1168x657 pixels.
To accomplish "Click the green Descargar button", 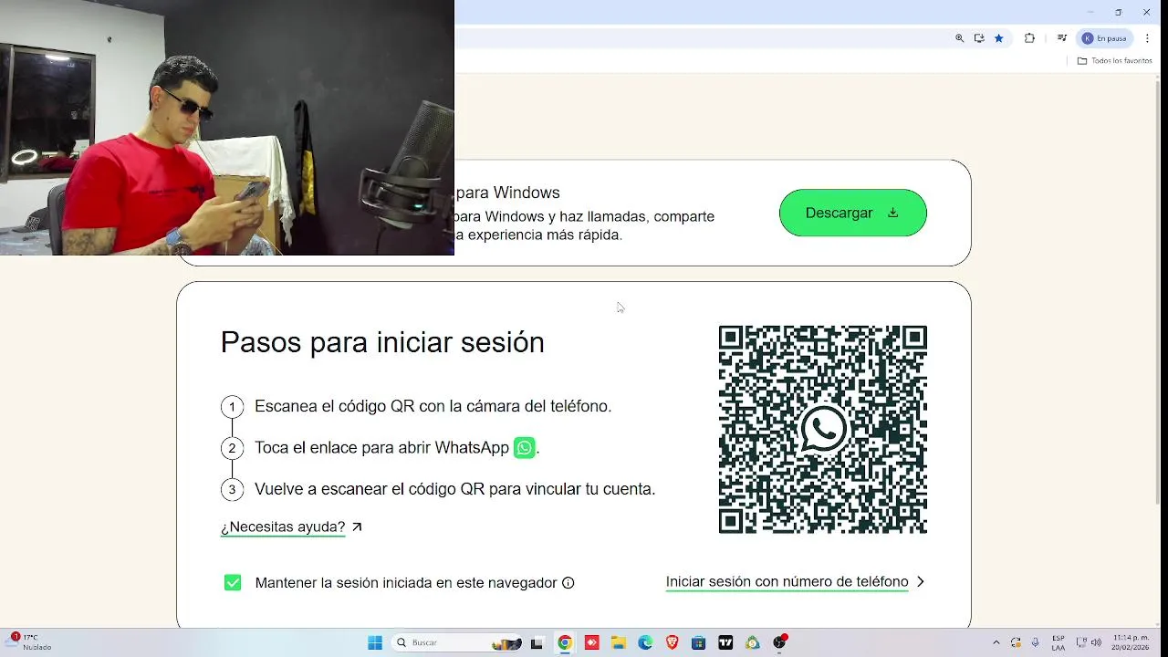I will click(x=853, y=213).
